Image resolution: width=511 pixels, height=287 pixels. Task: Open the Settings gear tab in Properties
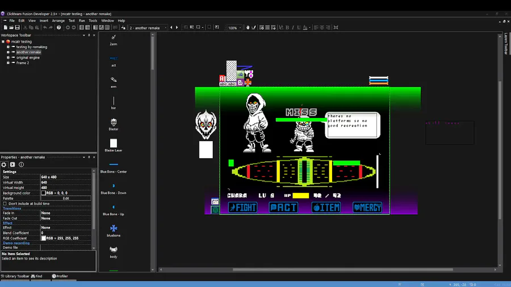point(4,164)
